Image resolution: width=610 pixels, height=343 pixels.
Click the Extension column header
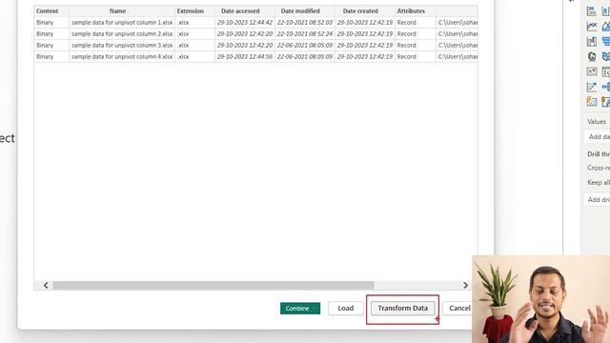[194, 10]
